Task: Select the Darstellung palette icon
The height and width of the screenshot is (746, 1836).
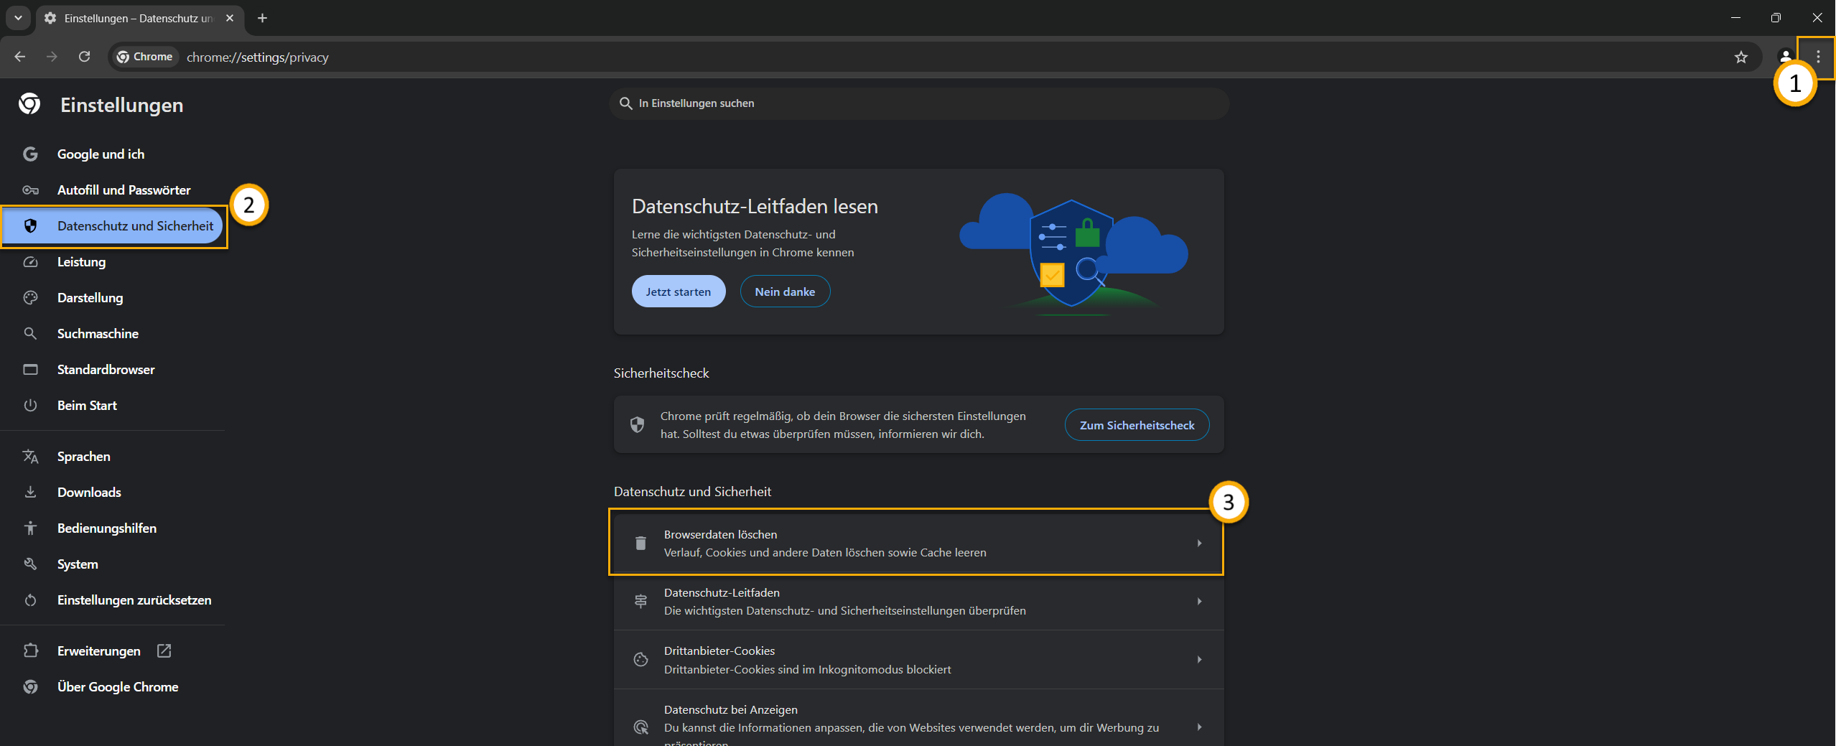Action: tap(32, 297)
